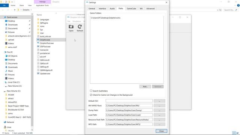Viewport: 240px width, 135px height.
Task: Browse for Load Path
Action: click(159, 115)
